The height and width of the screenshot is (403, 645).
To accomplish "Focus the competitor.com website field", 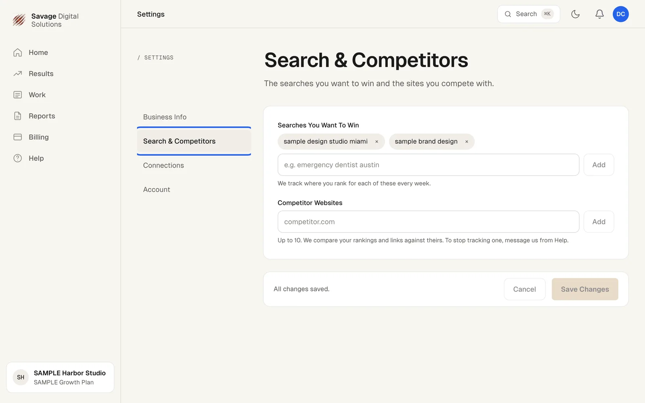I will click(x=428, y=222).
